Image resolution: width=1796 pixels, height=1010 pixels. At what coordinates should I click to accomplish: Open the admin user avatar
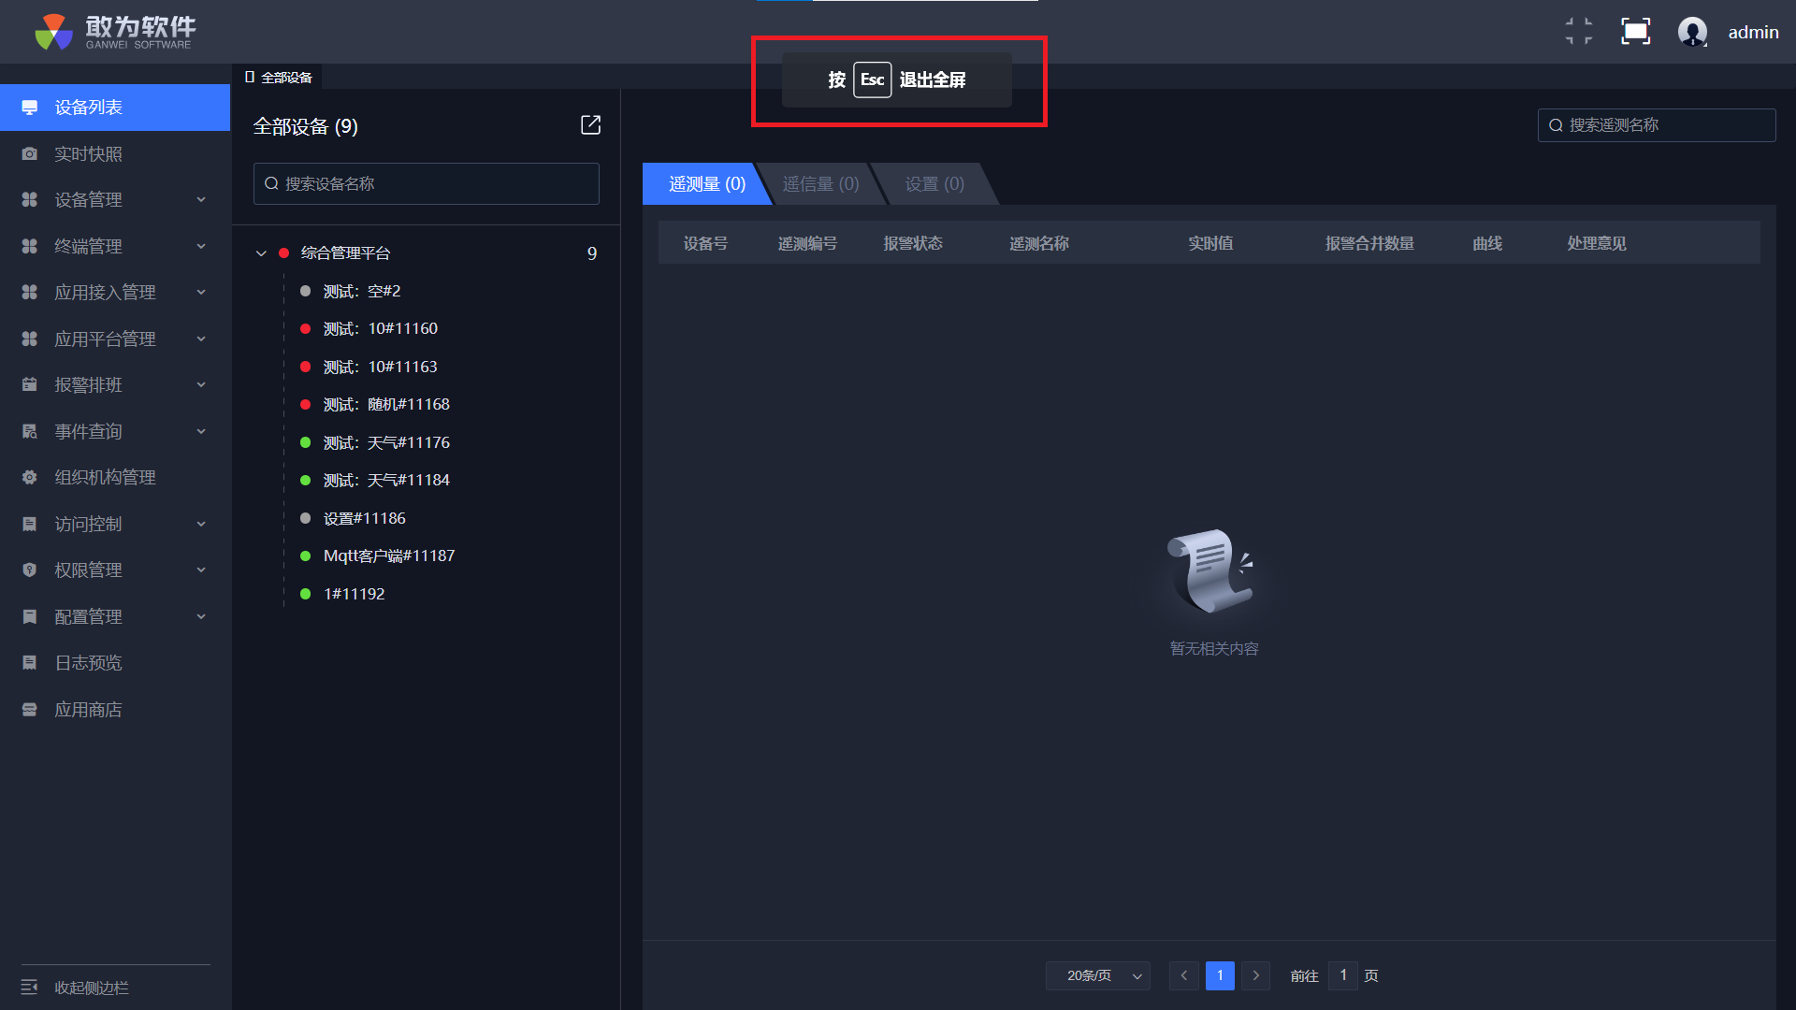point(1692,32)
